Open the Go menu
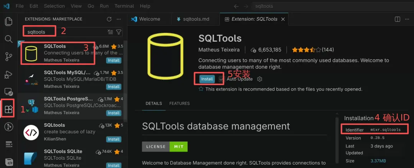This screenshot has height=168, width=414. point(90,6)
